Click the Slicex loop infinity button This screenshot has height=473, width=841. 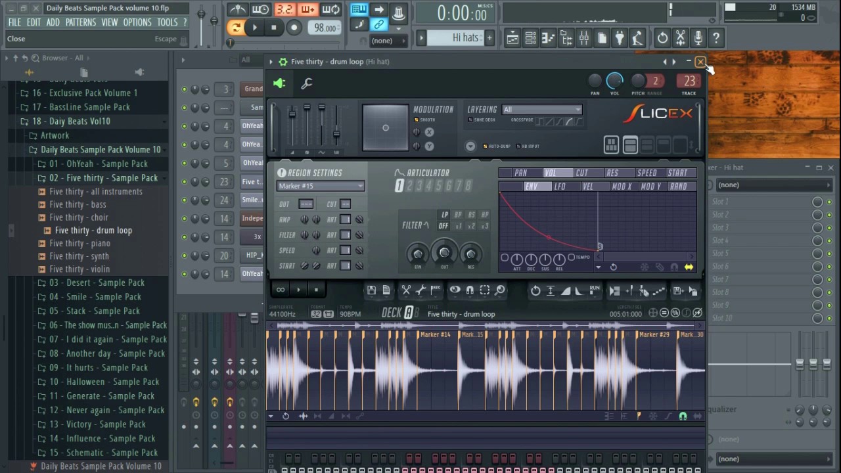click(x=281, y=290)
